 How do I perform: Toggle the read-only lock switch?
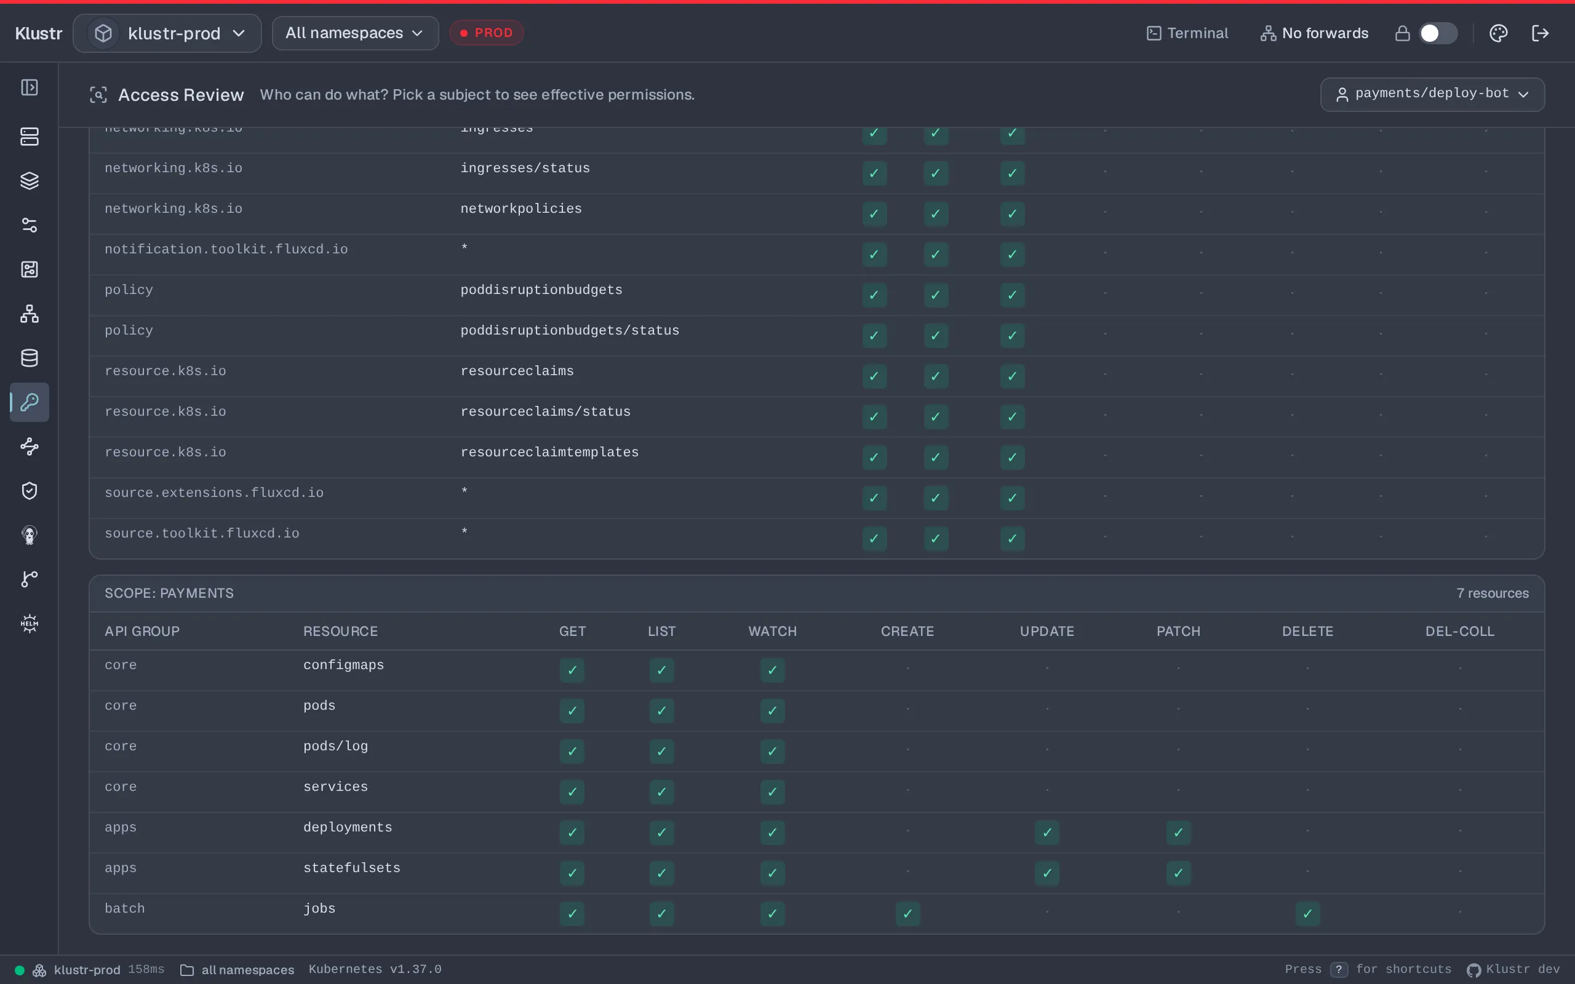point(1437,33)
